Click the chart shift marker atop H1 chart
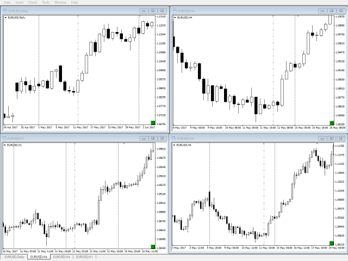 coord(124,144)
